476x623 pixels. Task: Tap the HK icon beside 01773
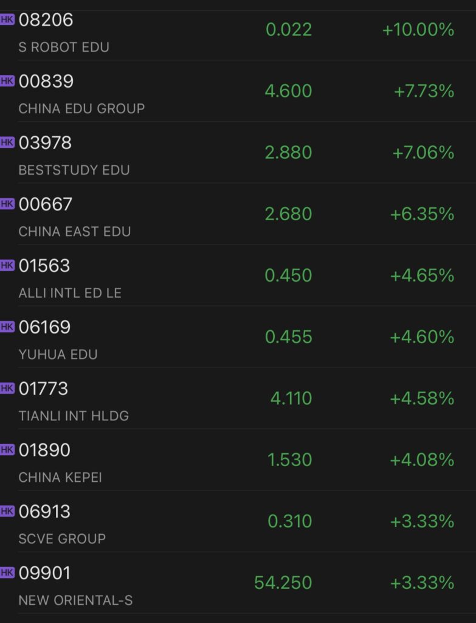[7, 387]
